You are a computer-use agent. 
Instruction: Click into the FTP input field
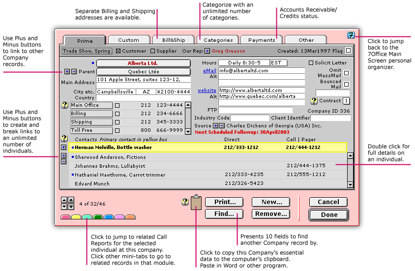[x=255, y=110]
